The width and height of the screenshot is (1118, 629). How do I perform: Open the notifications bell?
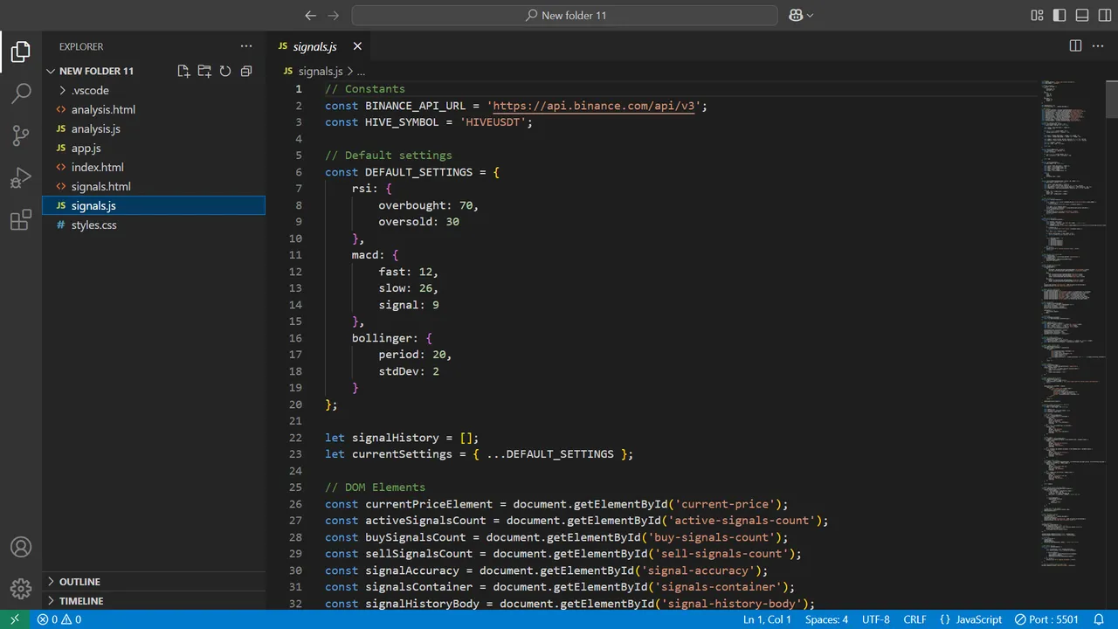tap(1099, 619)
